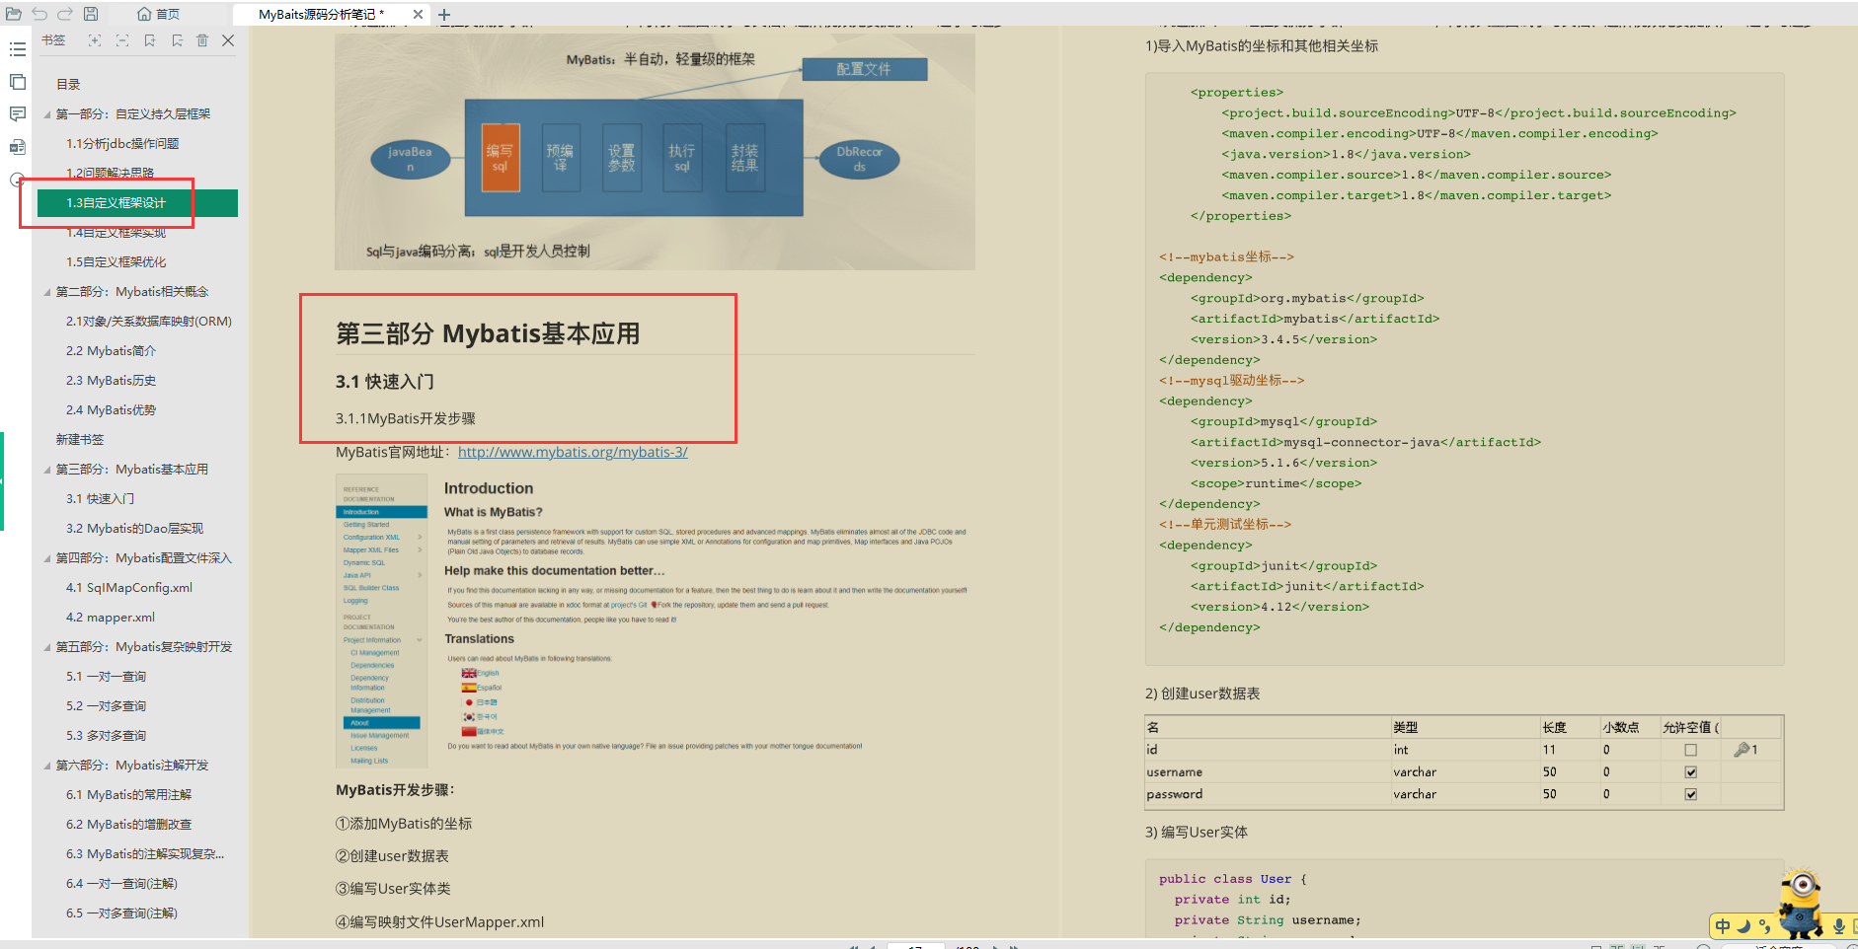Click the redo arrow icon
Viewport: 1858px width, 949px height.
point(65,14)
